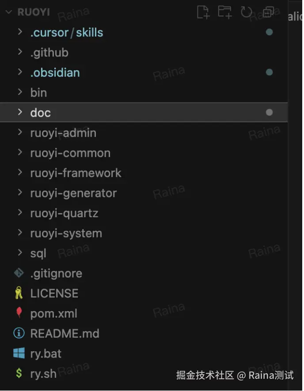Open the .github folder
Image resolution: width=304 pixels, height=391 pixels.
(x=49, y=53)
